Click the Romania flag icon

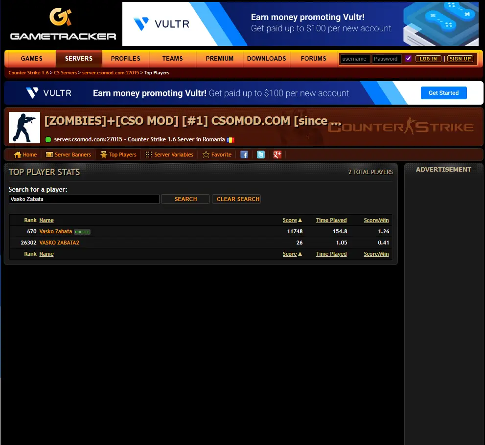coord(231,140)
